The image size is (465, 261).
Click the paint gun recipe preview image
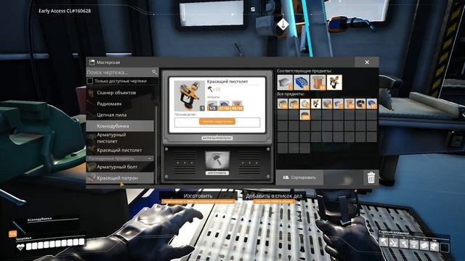(190, 96)
